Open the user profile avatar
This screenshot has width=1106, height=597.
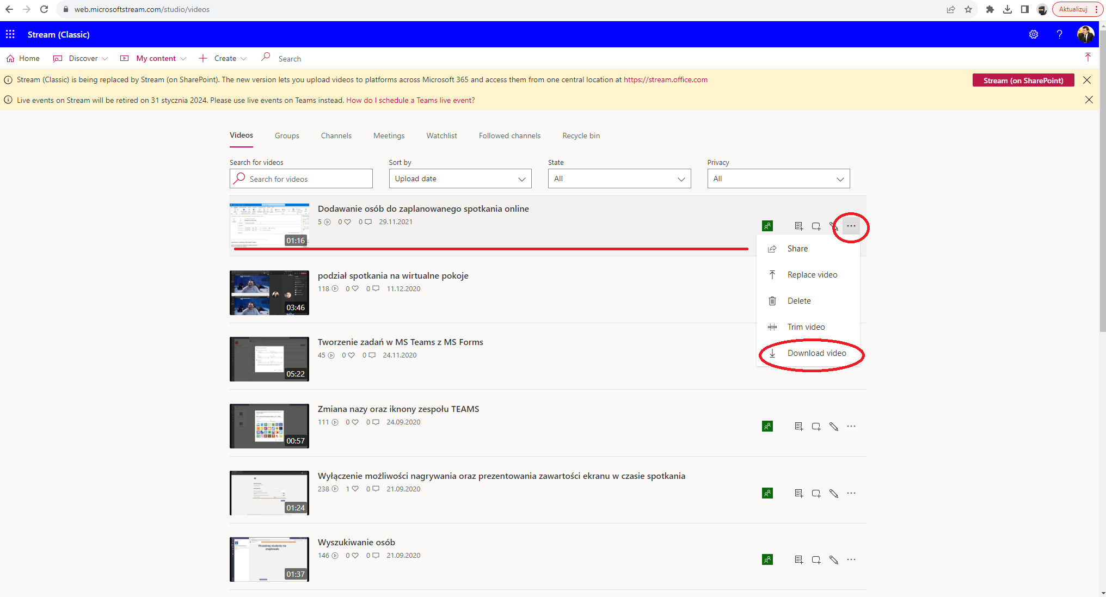[x=1085, y=34]
